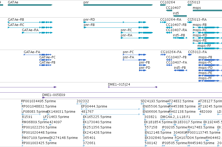
Task: Open transcript msps-RD
Action: click(200, 35)
